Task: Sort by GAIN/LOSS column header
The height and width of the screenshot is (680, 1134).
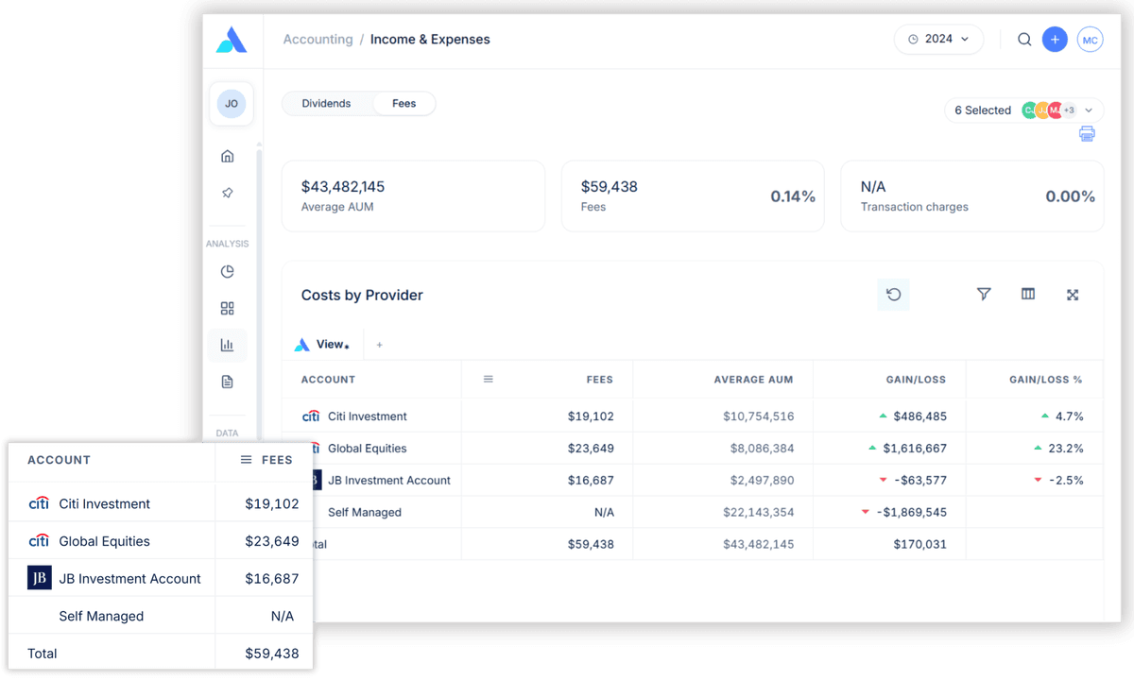Action: pyautogui.click(x=915, y=380)
